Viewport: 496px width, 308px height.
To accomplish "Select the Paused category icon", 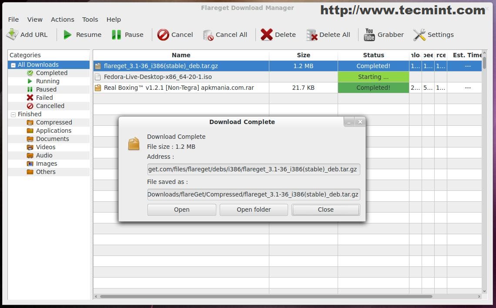I will [30, 89].
